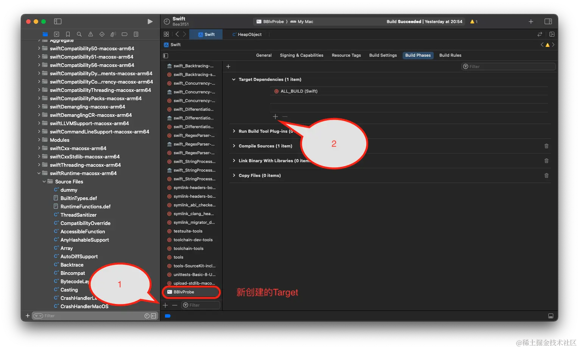Click the Run build play button
The image size is (579, 349).
[150, 22]
